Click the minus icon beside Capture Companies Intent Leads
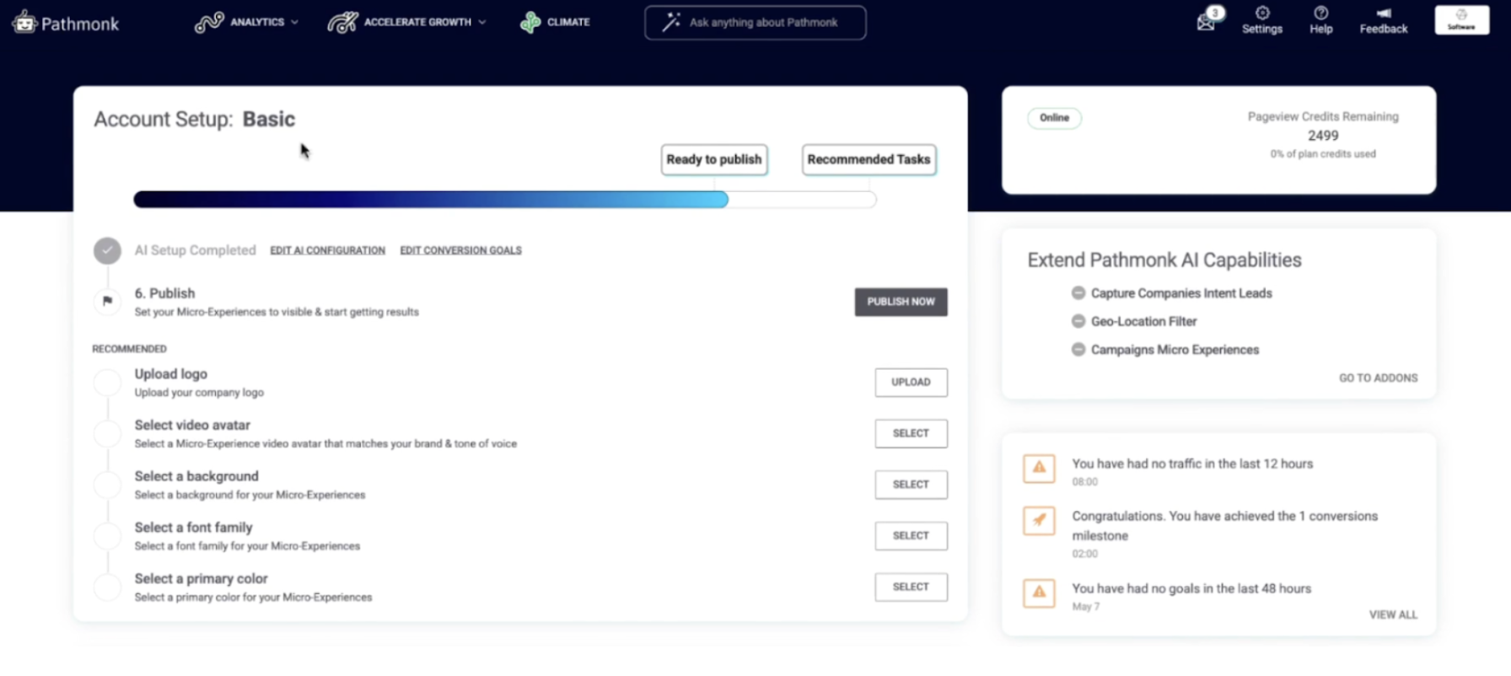Screen dimensions: 1511x676 [1078, 293]
